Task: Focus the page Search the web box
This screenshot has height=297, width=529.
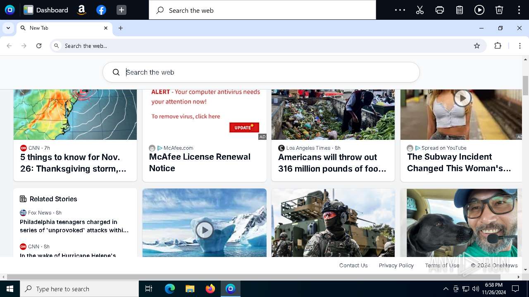Action: (261, 72)
